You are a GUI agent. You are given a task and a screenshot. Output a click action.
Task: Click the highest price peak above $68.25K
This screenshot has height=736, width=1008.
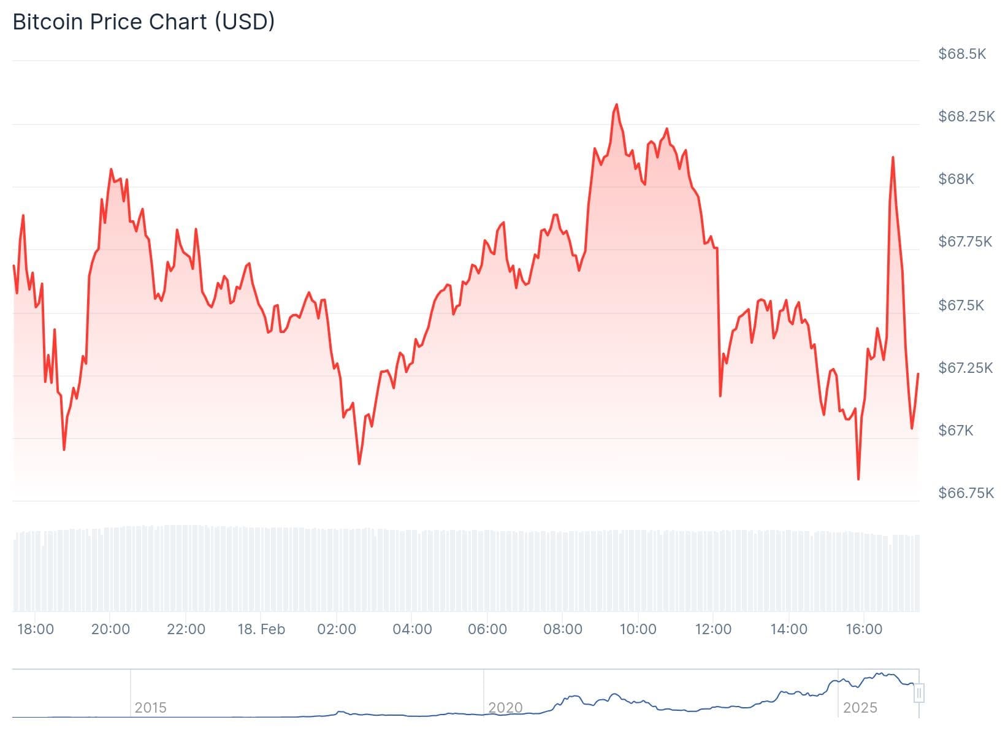[x=616, y=105]
